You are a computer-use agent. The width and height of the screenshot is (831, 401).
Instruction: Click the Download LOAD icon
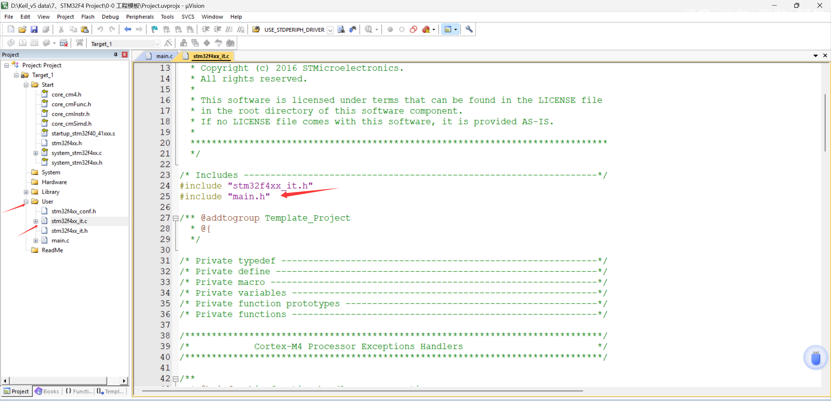point(79,43)
